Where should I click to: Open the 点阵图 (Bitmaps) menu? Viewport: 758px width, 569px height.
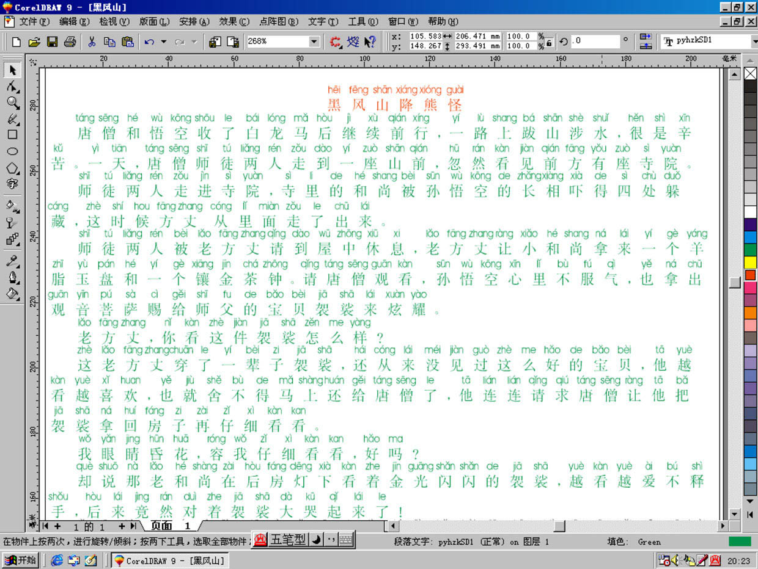pos(279,21)
